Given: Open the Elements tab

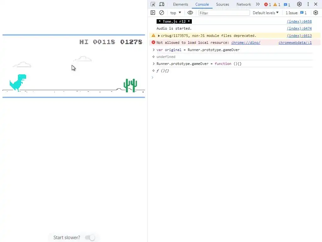Looking at the screenshot, I should click(x=180, y=4).
